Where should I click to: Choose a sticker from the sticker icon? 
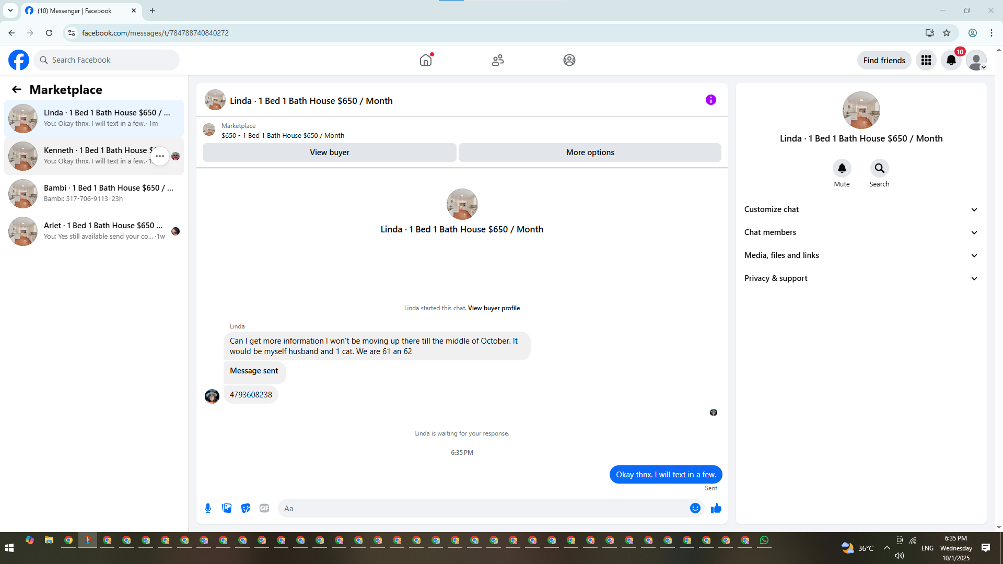pyautogui.click(x=246, y=508)
